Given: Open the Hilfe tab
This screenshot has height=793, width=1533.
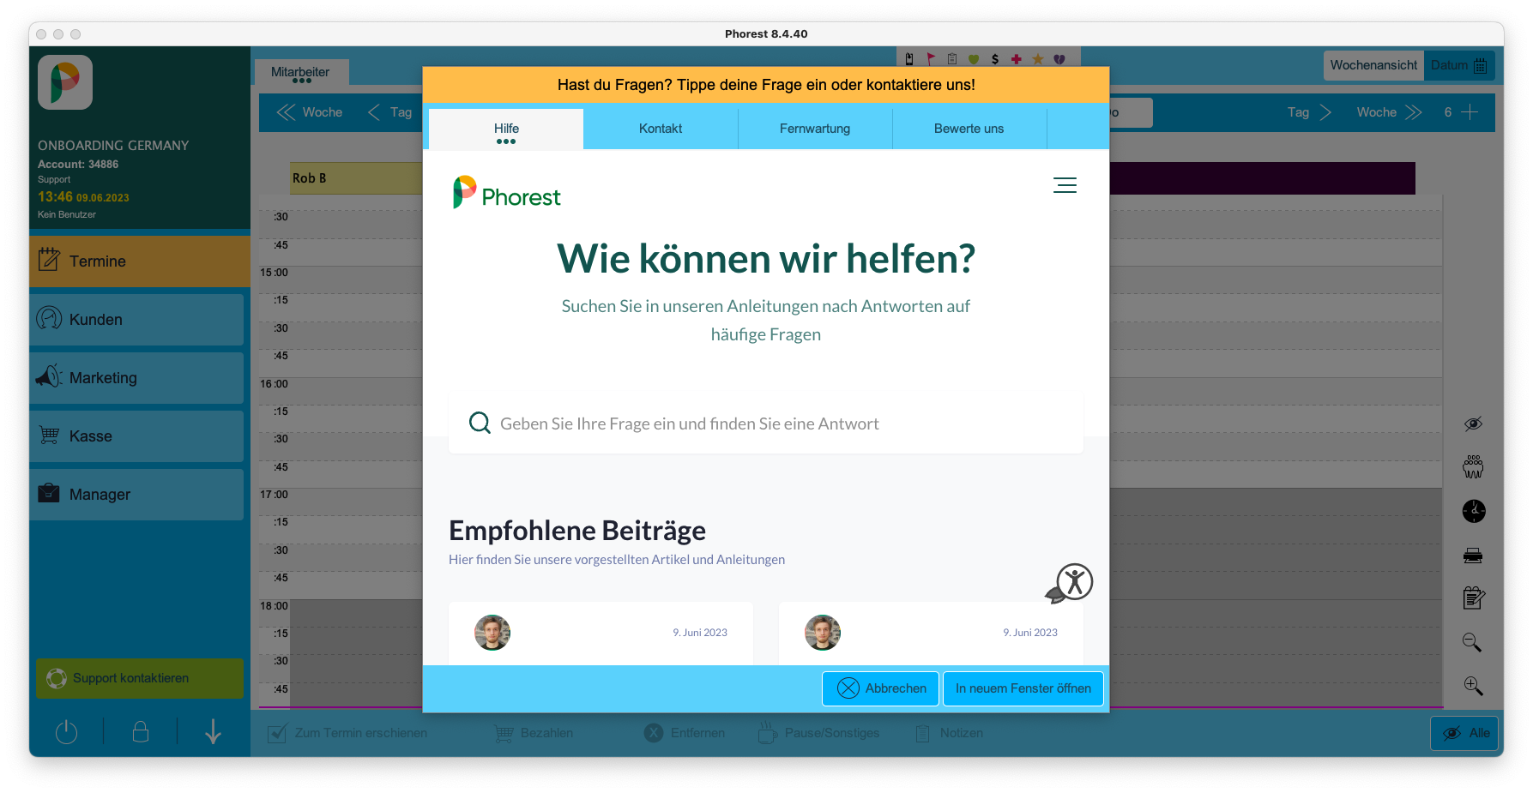Looking at the screenshot, I should tap(506, 129).
